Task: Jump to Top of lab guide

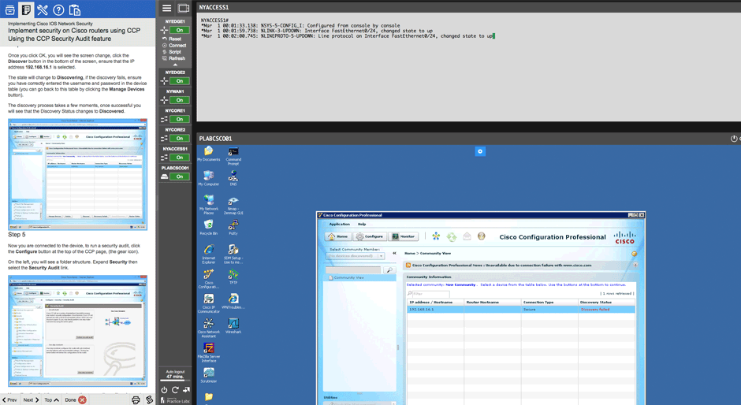Action: [x=51, y=399]
